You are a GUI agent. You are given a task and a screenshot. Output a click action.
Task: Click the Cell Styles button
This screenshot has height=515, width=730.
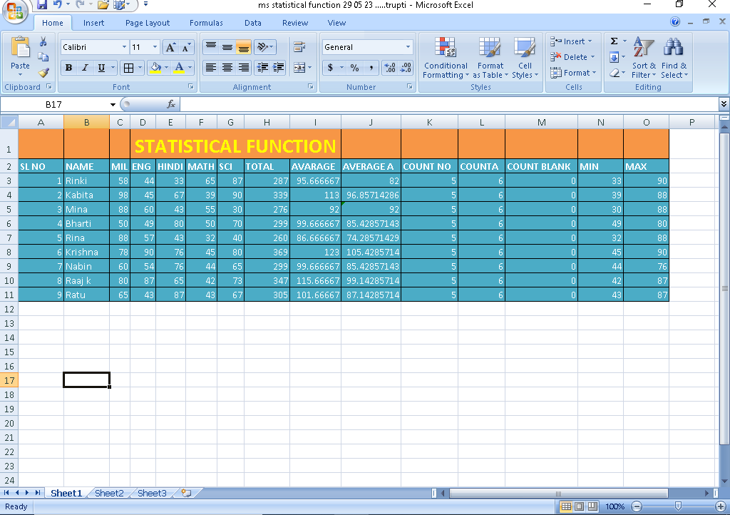525,58
